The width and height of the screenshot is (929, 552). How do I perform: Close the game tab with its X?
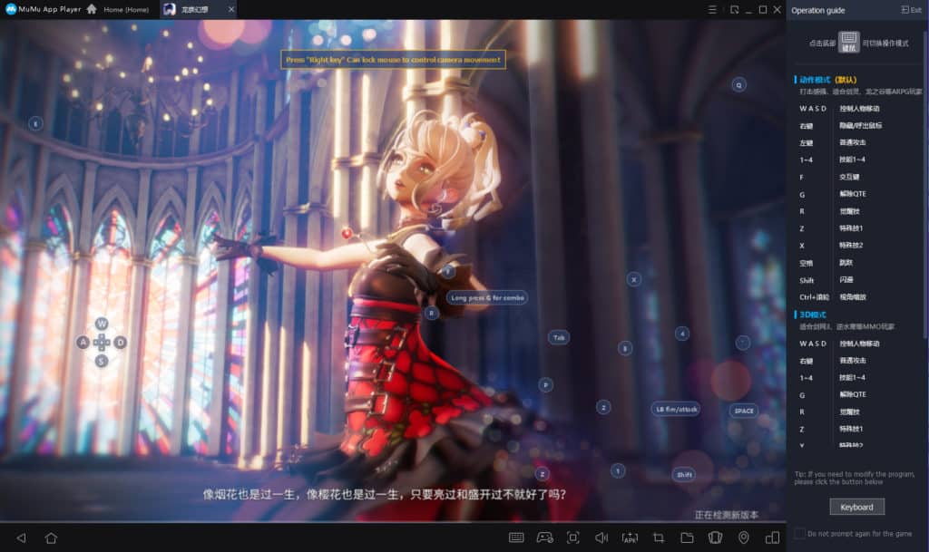pyautogui.click(x=231, y=9)
